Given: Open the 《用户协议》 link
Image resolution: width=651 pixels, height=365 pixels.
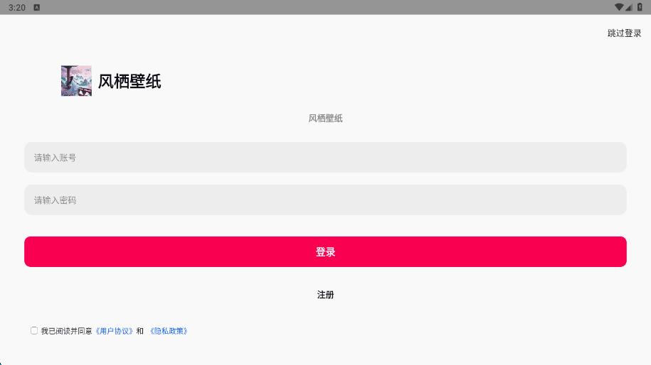Looking at the screenshot, I should click(x=114, y=331).
